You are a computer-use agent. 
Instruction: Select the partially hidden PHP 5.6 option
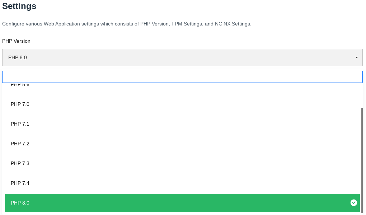click(20, 85)
